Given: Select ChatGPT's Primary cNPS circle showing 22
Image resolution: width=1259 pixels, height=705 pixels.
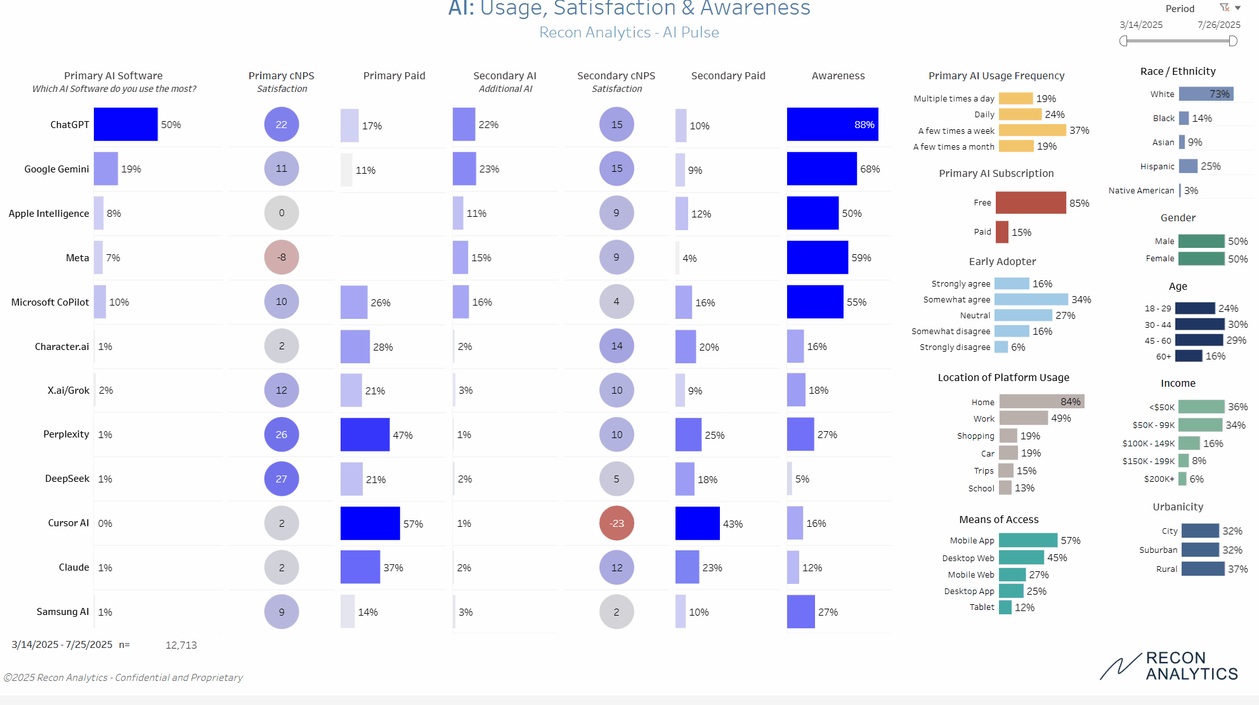Looking at the screenshot, I should [281, 124].
